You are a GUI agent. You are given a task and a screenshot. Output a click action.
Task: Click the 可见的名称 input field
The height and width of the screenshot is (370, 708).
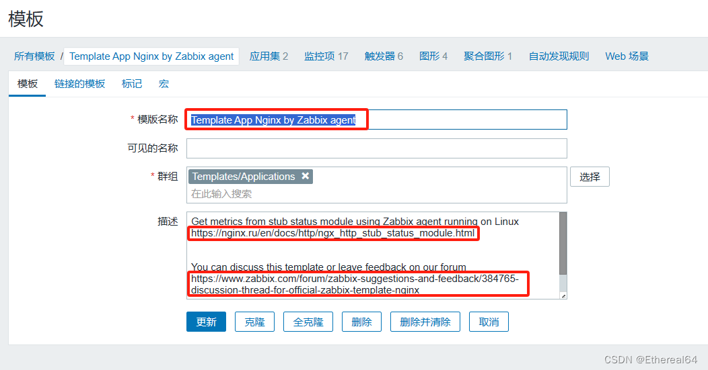[x=377, y=148]
